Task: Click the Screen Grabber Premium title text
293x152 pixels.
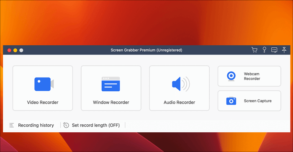Action: (x=146, y=50)
